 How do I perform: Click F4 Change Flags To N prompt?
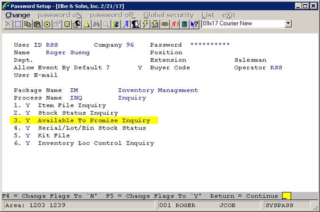(50, 196)
